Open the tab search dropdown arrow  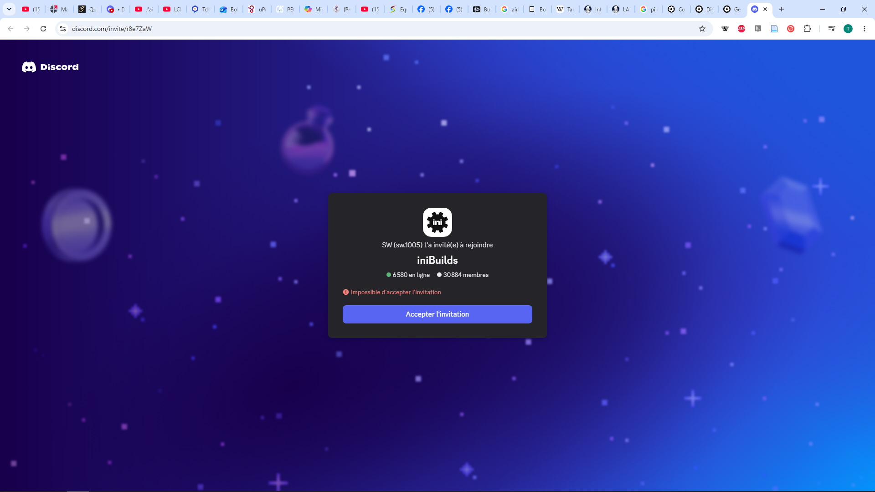click(x=9, y=9)
